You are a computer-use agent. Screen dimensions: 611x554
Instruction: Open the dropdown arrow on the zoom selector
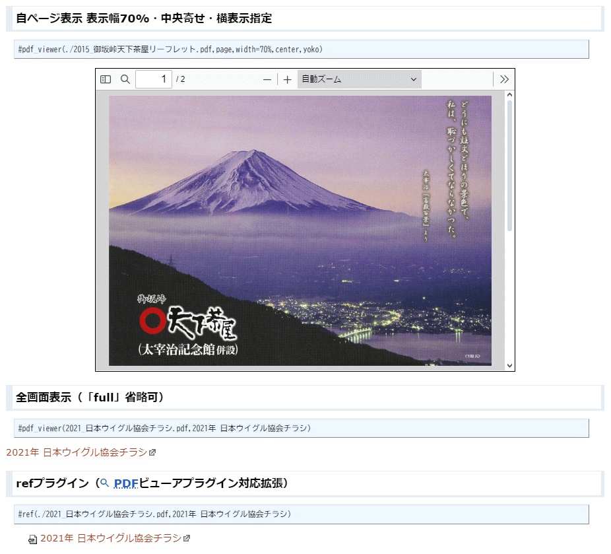[x=414, y=79]
